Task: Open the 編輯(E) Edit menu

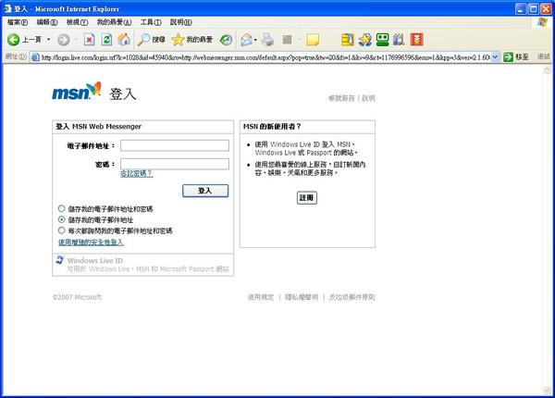Action: tap(47, 22)
